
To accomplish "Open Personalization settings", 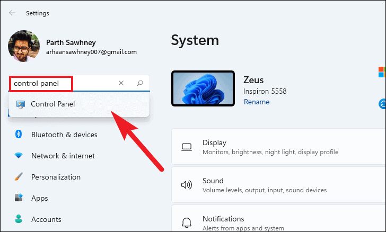I will 56,177.
